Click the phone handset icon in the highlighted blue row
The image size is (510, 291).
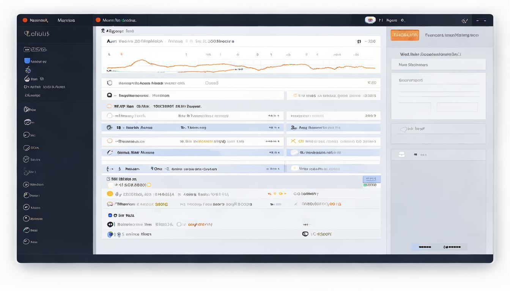point(110,152)
